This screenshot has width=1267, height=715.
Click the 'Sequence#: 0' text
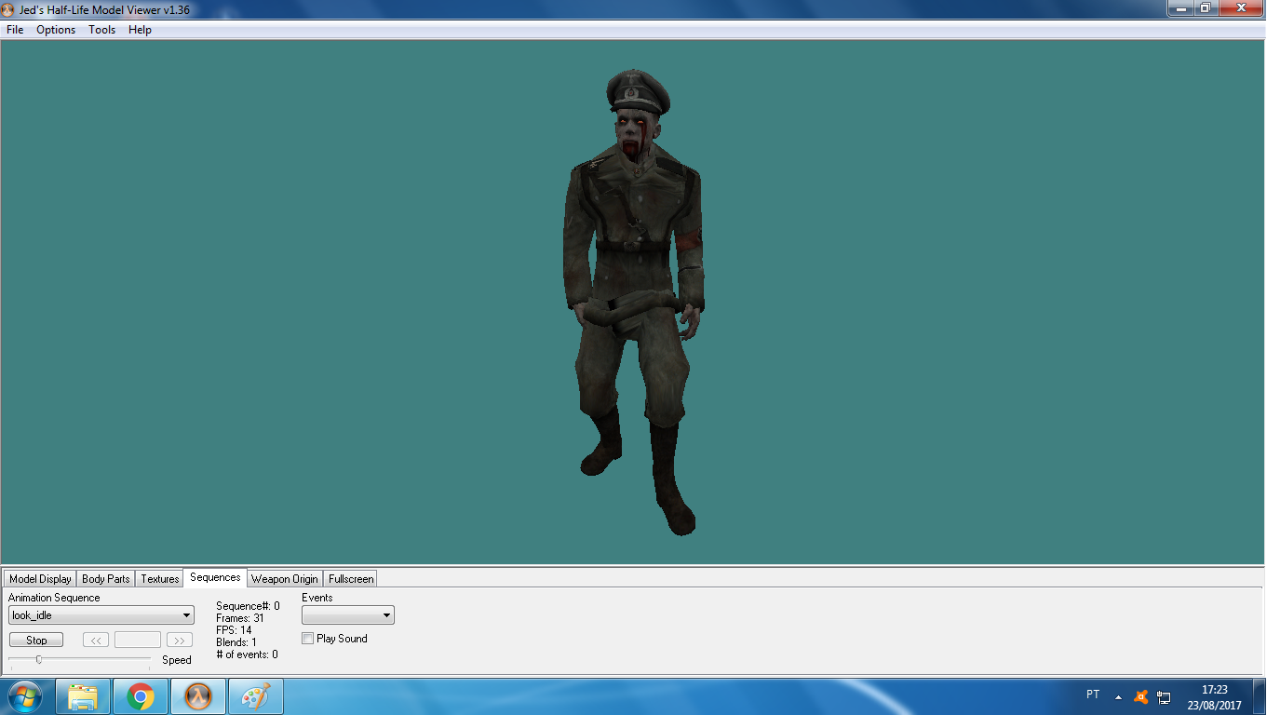248,606
